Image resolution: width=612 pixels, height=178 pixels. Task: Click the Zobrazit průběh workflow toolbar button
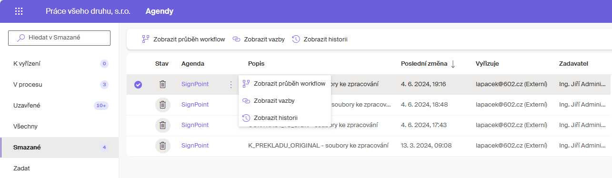(183, 40)
